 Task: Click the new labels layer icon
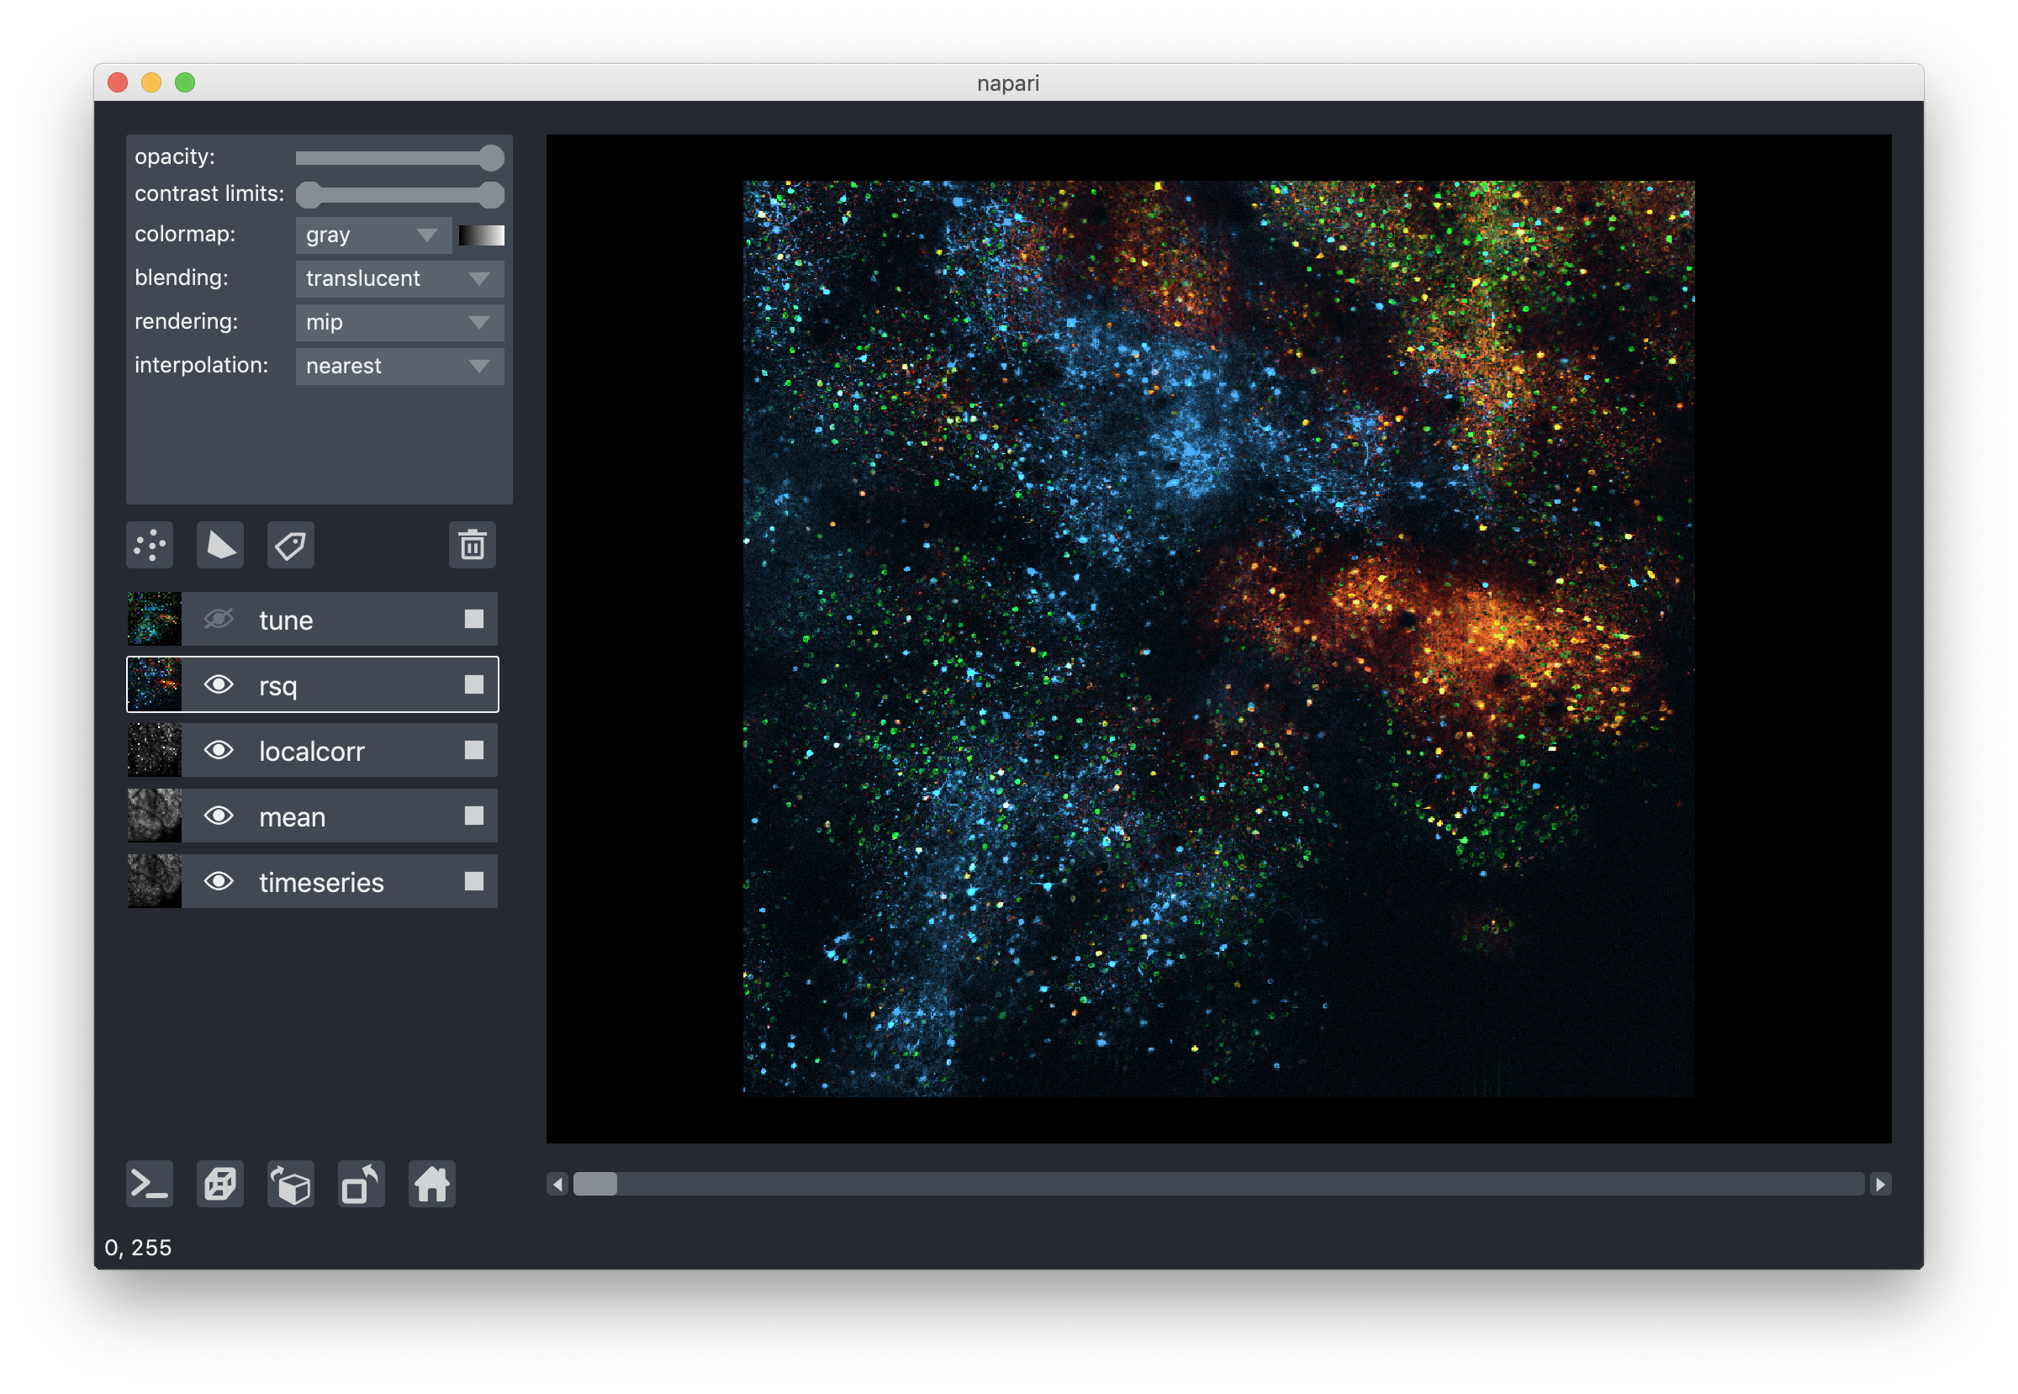pos(290,545)
